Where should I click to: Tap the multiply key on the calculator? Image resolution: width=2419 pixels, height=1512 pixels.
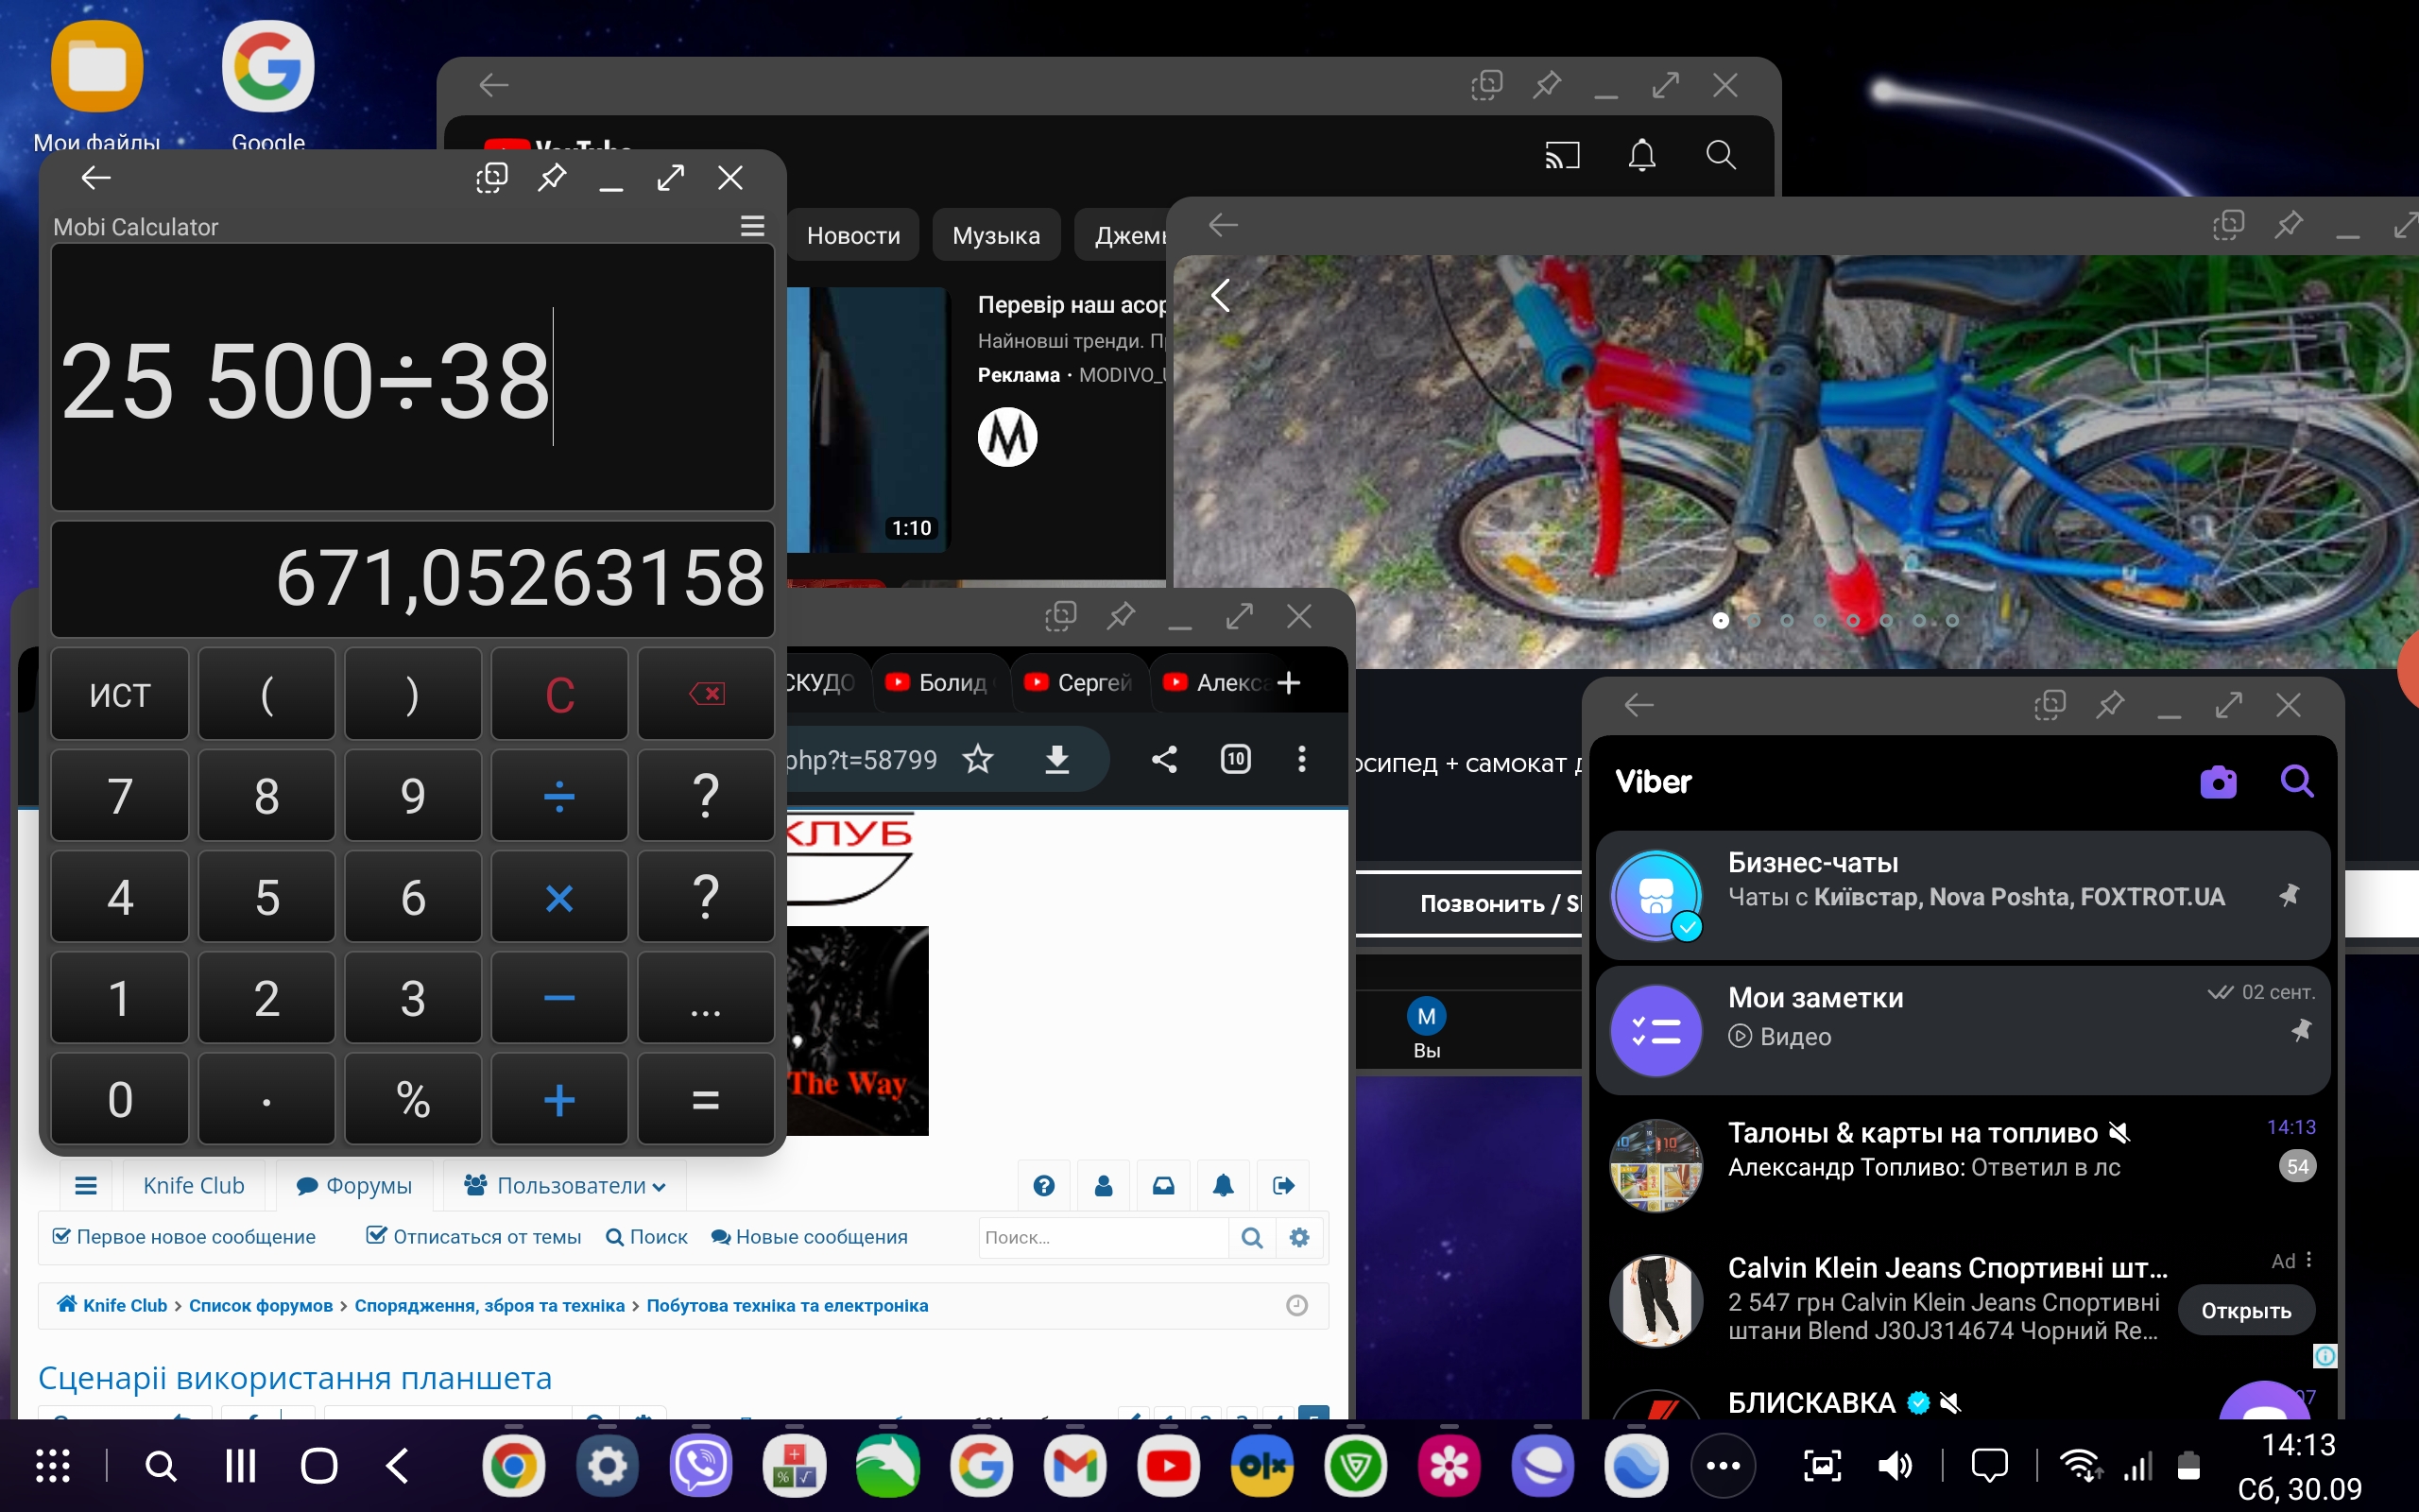tap(559, 897)
